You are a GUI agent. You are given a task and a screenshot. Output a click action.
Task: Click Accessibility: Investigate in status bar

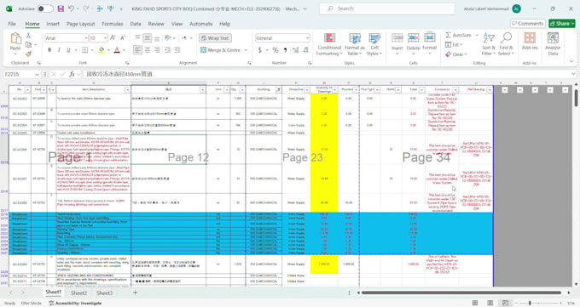point(75,303)
